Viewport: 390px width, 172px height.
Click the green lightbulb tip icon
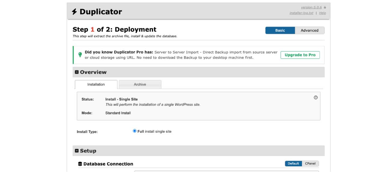pyautogui.click(x=80, y=55)
